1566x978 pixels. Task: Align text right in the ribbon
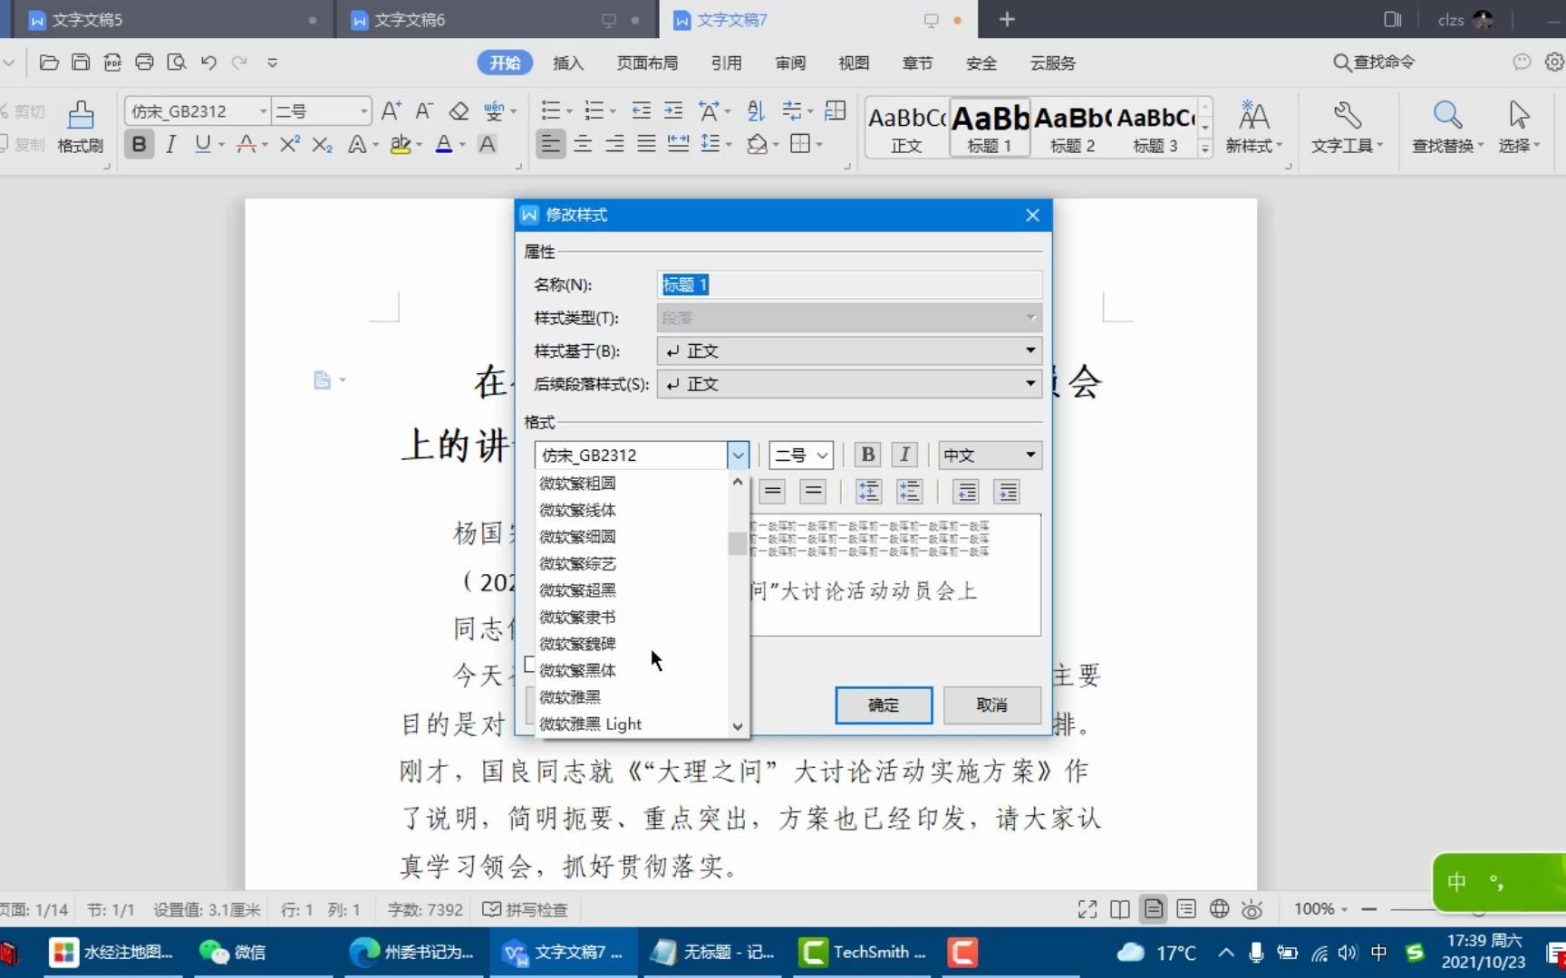614,144
